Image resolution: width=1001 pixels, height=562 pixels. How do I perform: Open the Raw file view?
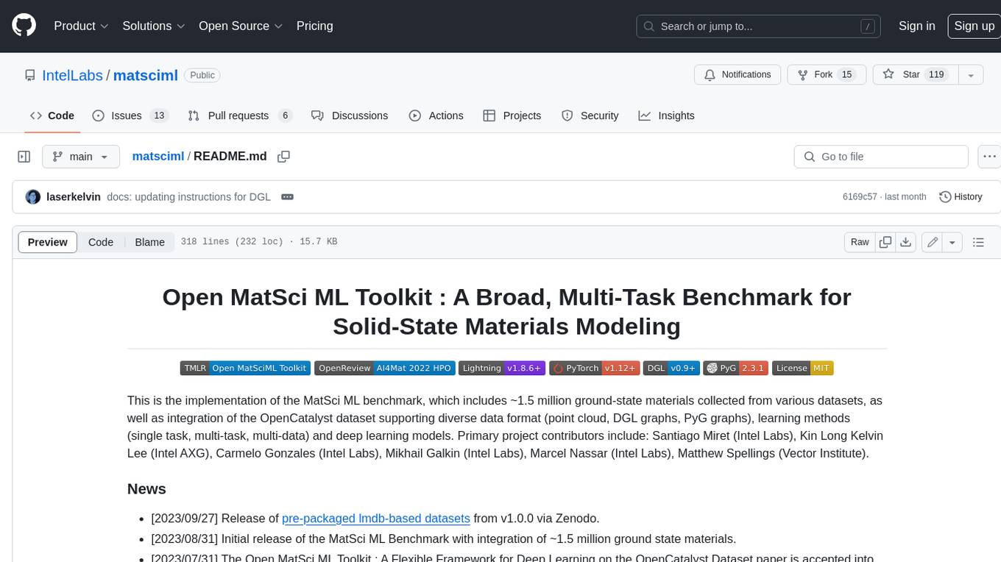(860, 242)
